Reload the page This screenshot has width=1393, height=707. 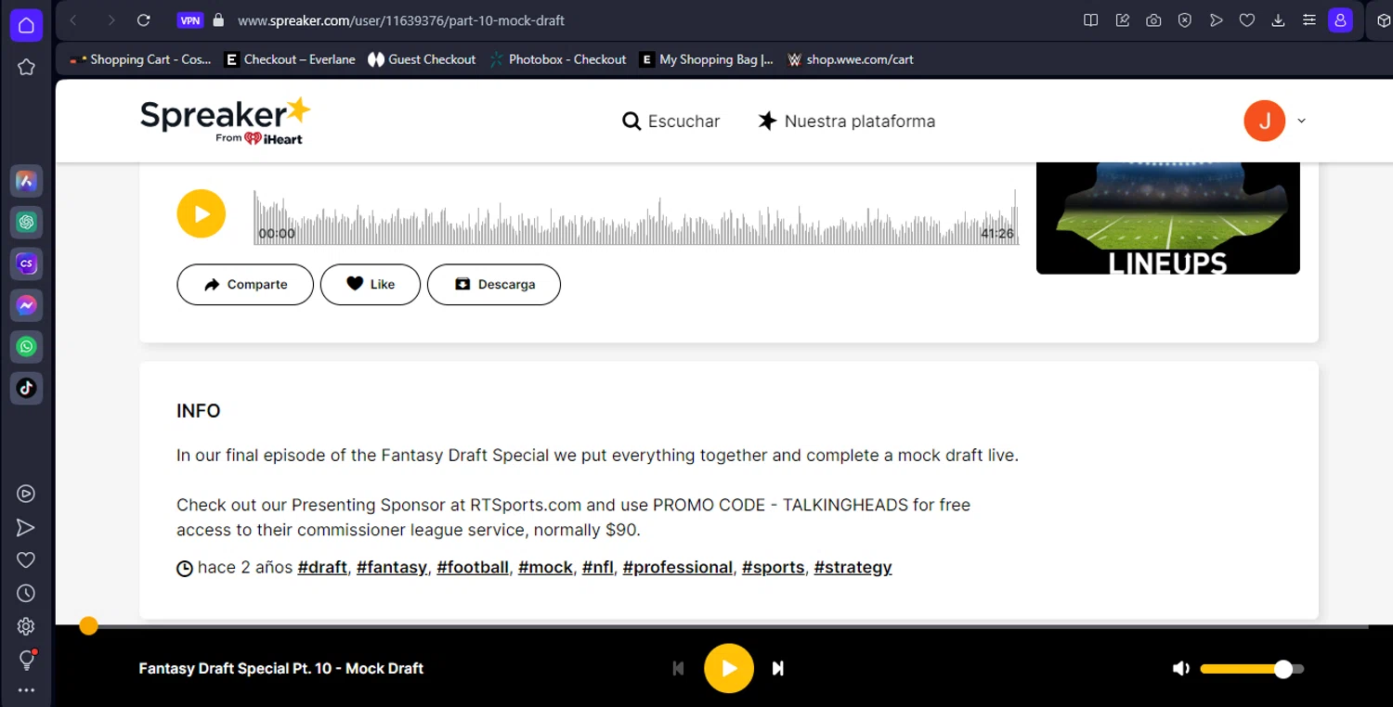(143, 20)
